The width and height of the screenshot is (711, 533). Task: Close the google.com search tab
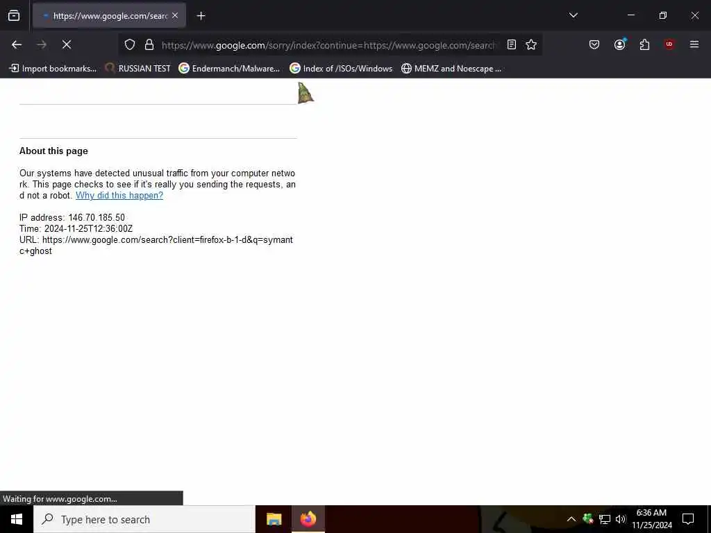pyautogui.click(x=175, y=16)
